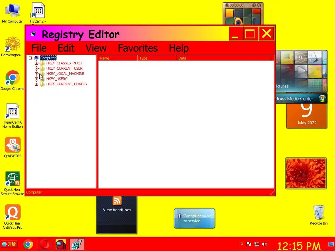Click the Action Center flag tray icon

click(249, 244)
